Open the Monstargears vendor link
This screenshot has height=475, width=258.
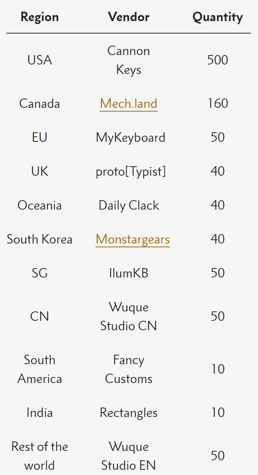133,239
